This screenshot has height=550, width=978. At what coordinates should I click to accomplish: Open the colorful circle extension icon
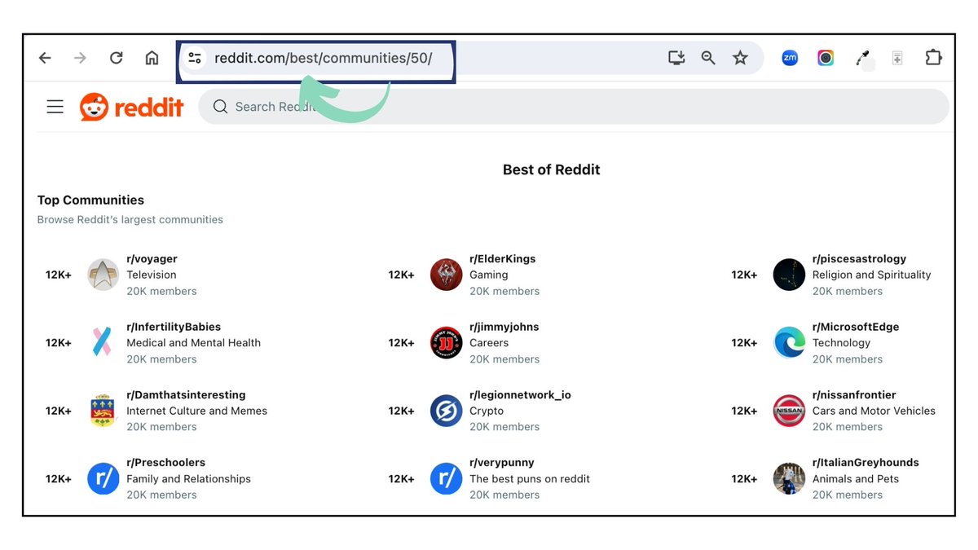tap(826, 58)
